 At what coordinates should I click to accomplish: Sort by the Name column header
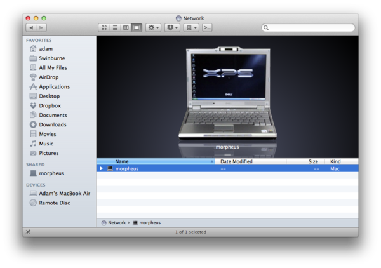tap(156, 161)
